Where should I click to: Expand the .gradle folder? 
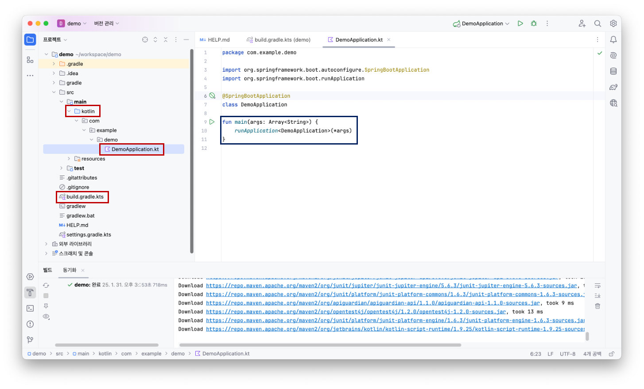point(54,64)
